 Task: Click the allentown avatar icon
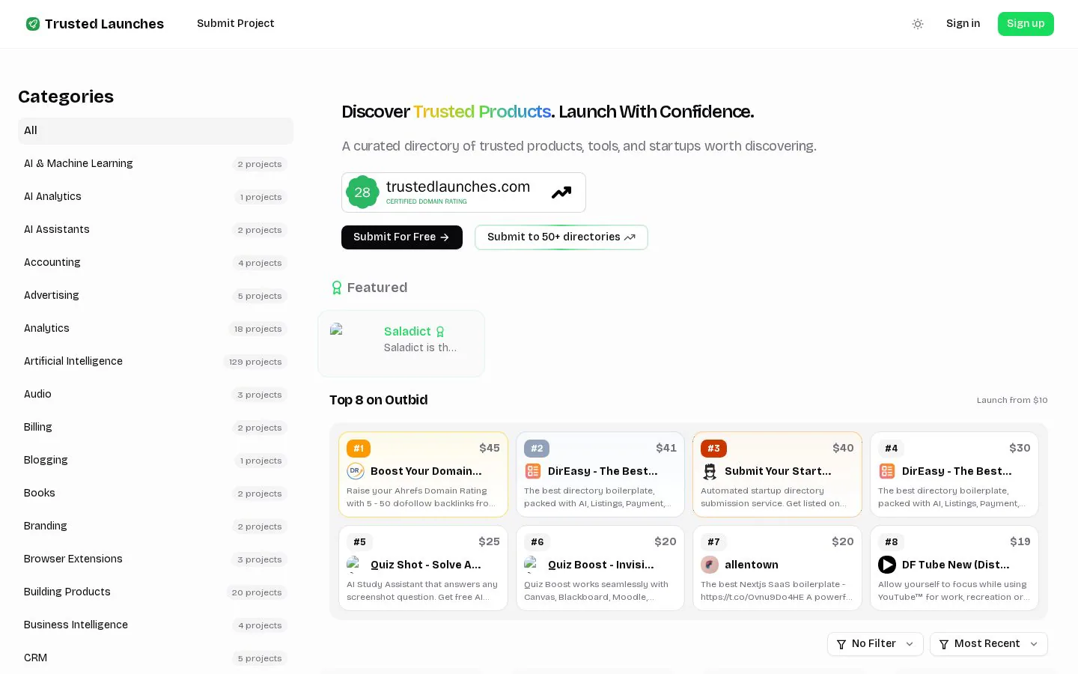tap(710, 565)
